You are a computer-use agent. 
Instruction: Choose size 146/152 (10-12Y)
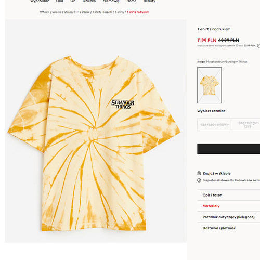tap(246, 125)
